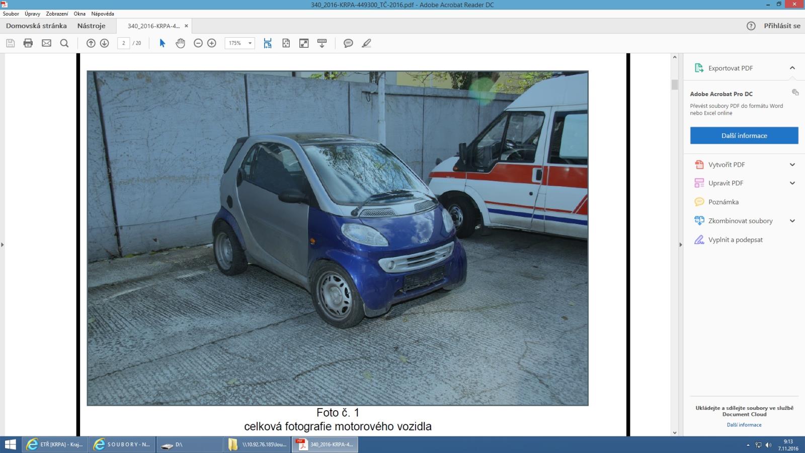Switch to Domovská stránka tab
Image resolution: width=805 pixels, height=453 pixels.
36,26
